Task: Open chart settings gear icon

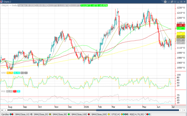Action: tap(165, 2)
